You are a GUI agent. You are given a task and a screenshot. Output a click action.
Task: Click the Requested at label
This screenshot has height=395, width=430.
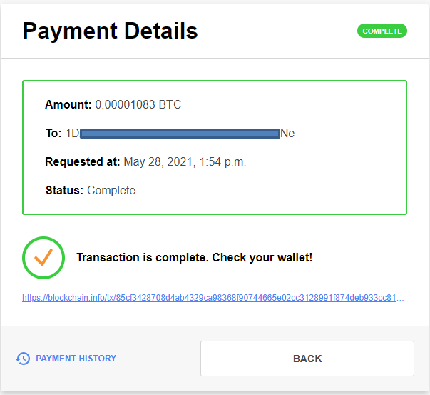point(82,162)
